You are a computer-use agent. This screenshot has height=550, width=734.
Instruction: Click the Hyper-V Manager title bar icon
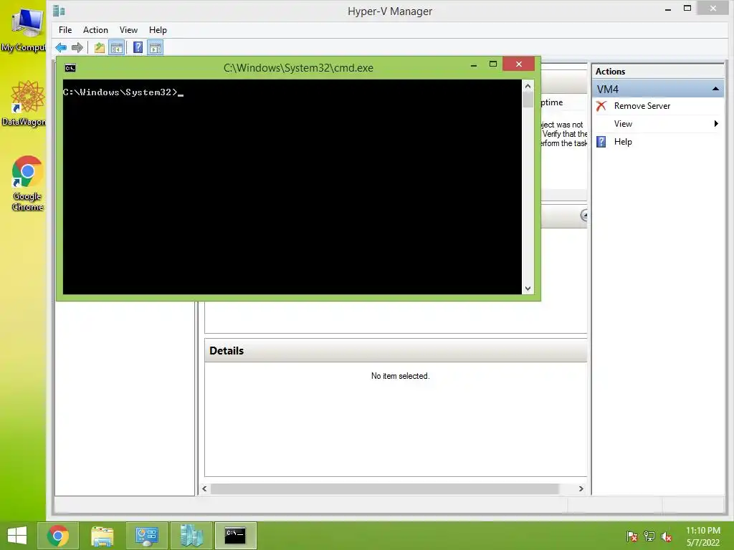pos(59,11)
